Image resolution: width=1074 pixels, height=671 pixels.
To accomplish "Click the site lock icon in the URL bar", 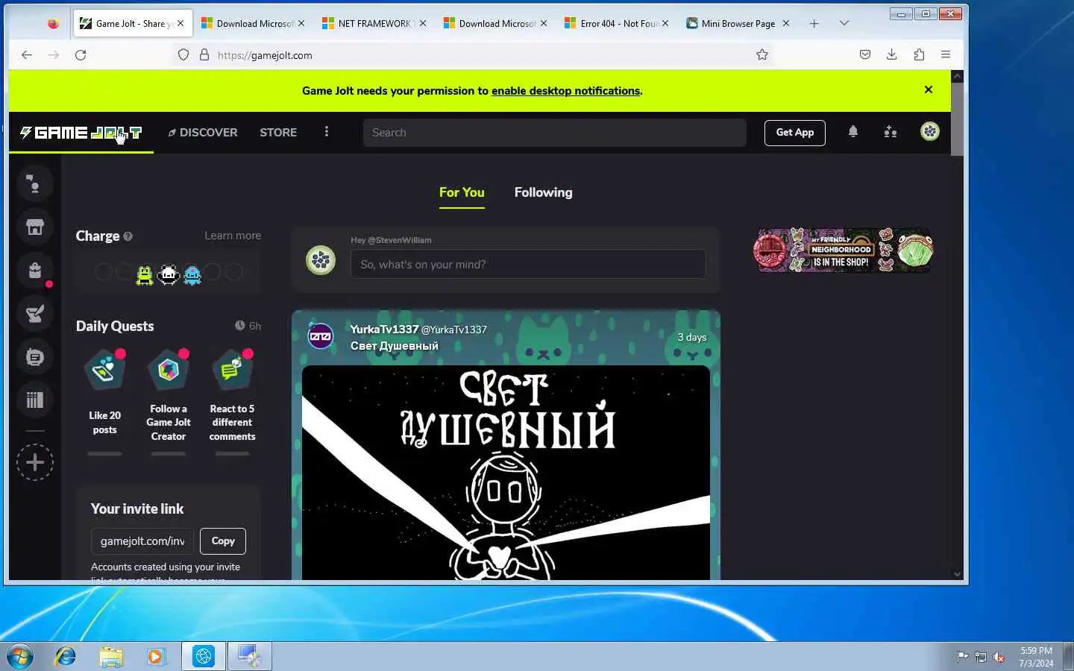I will pos(204,54).
